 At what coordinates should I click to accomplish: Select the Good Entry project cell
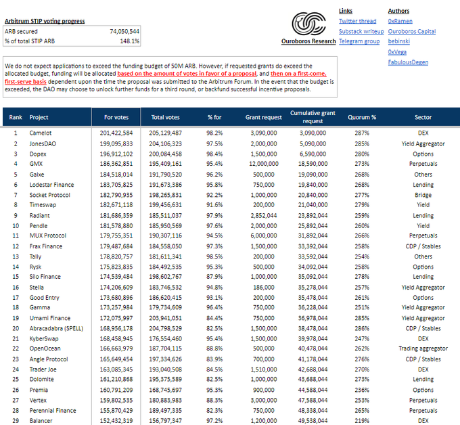[x=44, y=298]
